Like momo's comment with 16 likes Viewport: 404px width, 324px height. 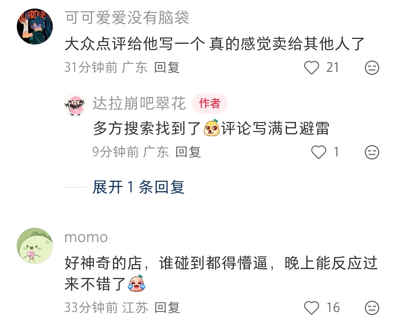tap(312, 308)
